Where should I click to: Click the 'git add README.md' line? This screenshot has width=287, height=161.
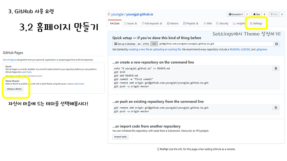(126, 76)
